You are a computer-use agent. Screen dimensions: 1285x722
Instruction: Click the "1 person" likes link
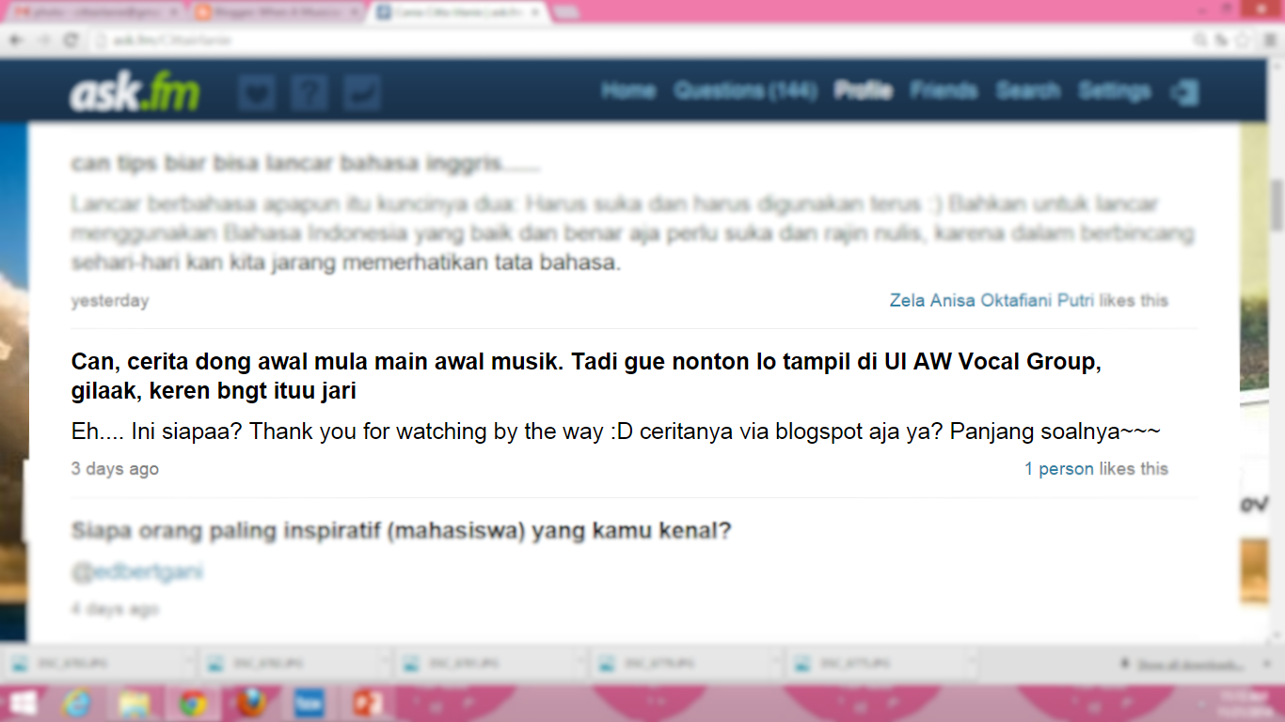coord(1059,469)
